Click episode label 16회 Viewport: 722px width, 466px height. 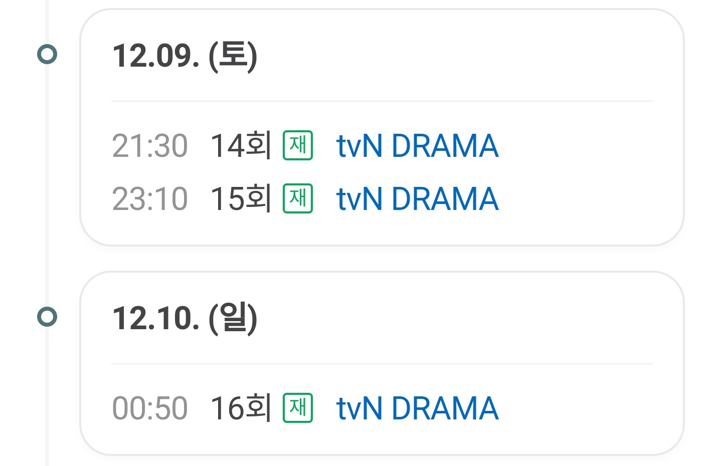pyautogui.click(x=241, y=408)
